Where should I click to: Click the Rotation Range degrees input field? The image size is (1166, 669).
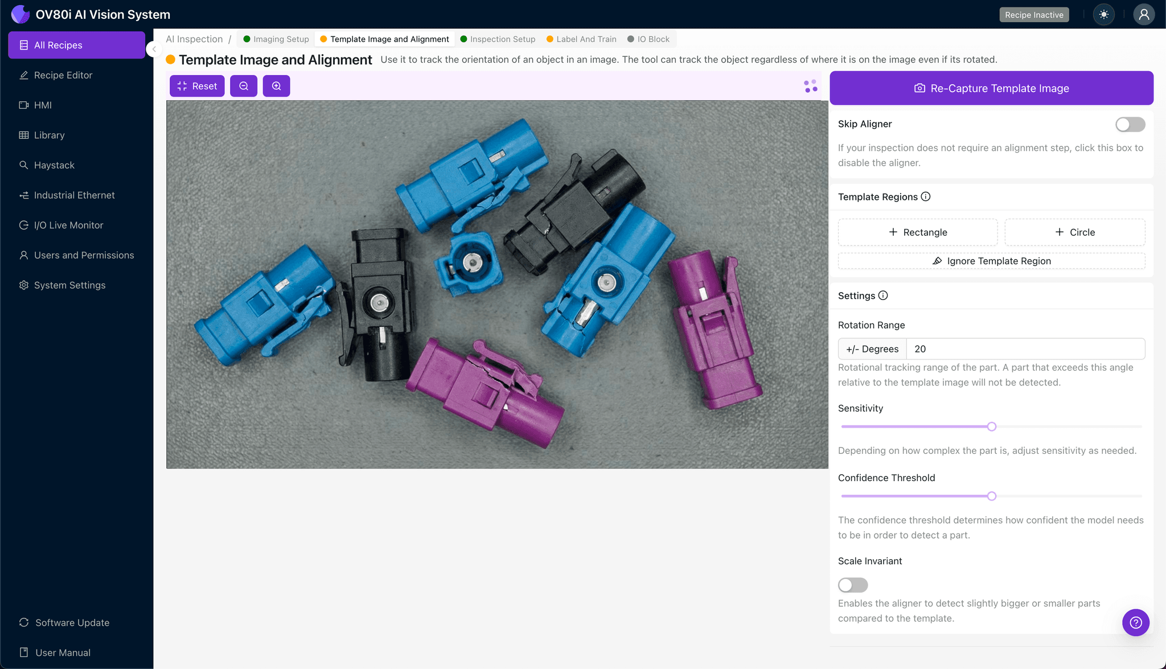point(1025,349)
